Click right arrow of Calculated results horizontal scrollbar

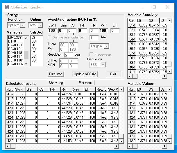coord(117,146)
